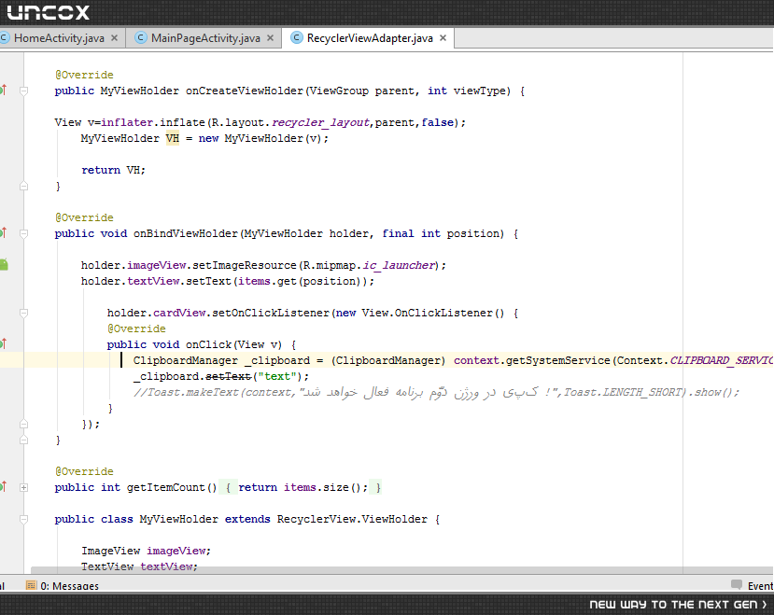Screen dimensions: 774x615
Task: Click @Override annotation above onClick
Action: pos(136,328)
